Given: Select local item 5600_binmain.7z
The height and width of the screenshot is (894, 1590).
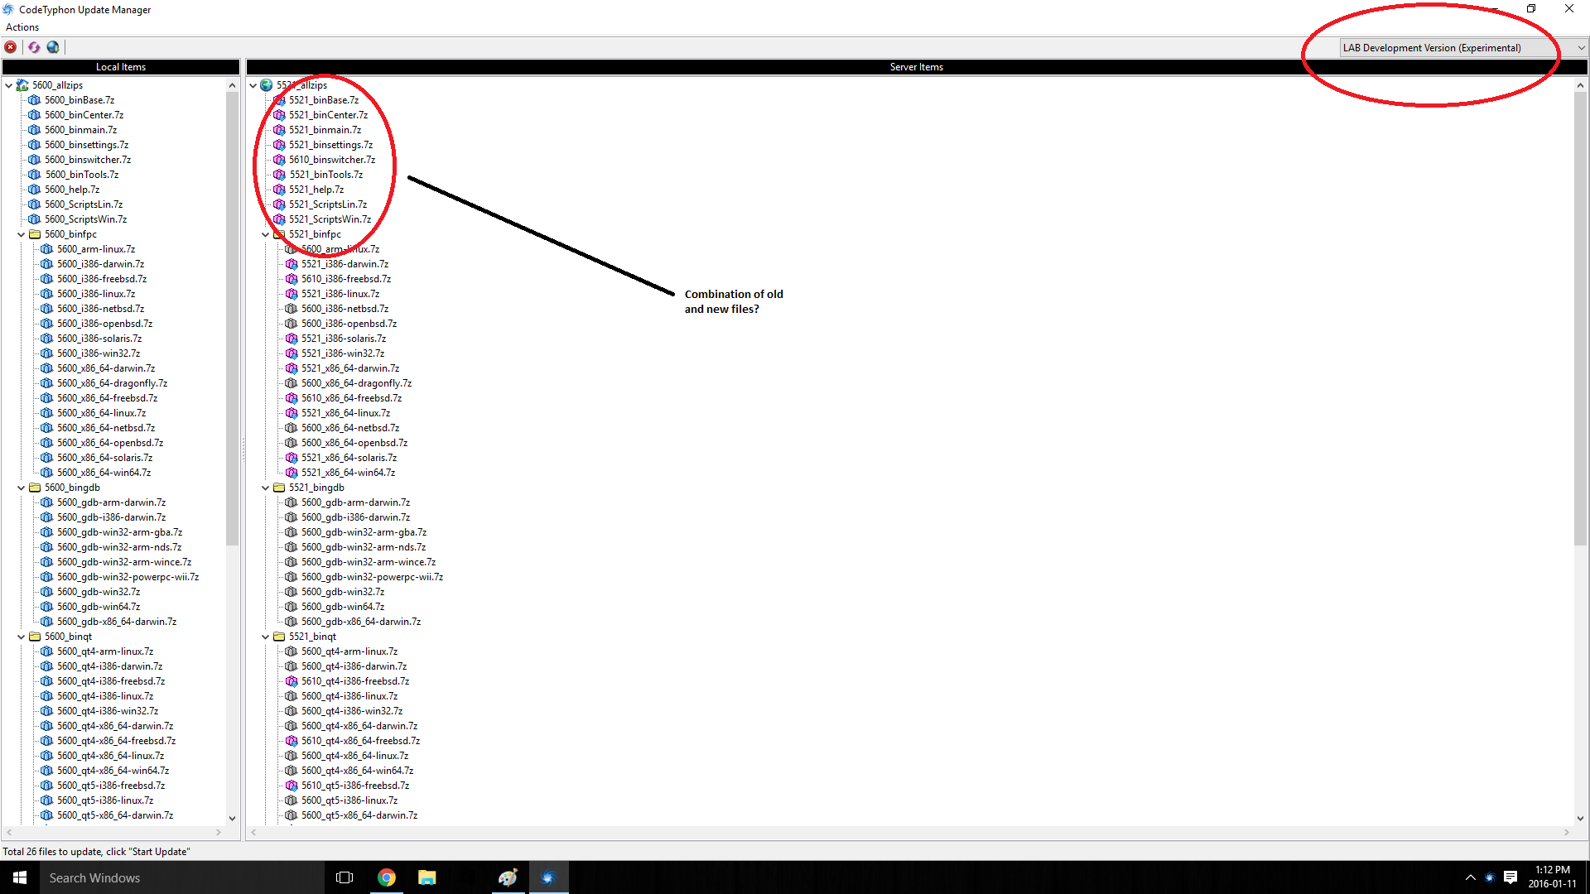Looking at the screenshot, I should pyautogui.click(x=81, y=130).
